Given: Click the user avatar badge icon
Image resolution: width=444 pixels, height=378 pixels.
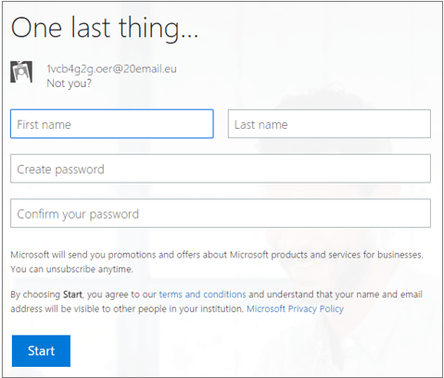Looking at the screenshot, I should pyautogui.click(x=21, y=72).
